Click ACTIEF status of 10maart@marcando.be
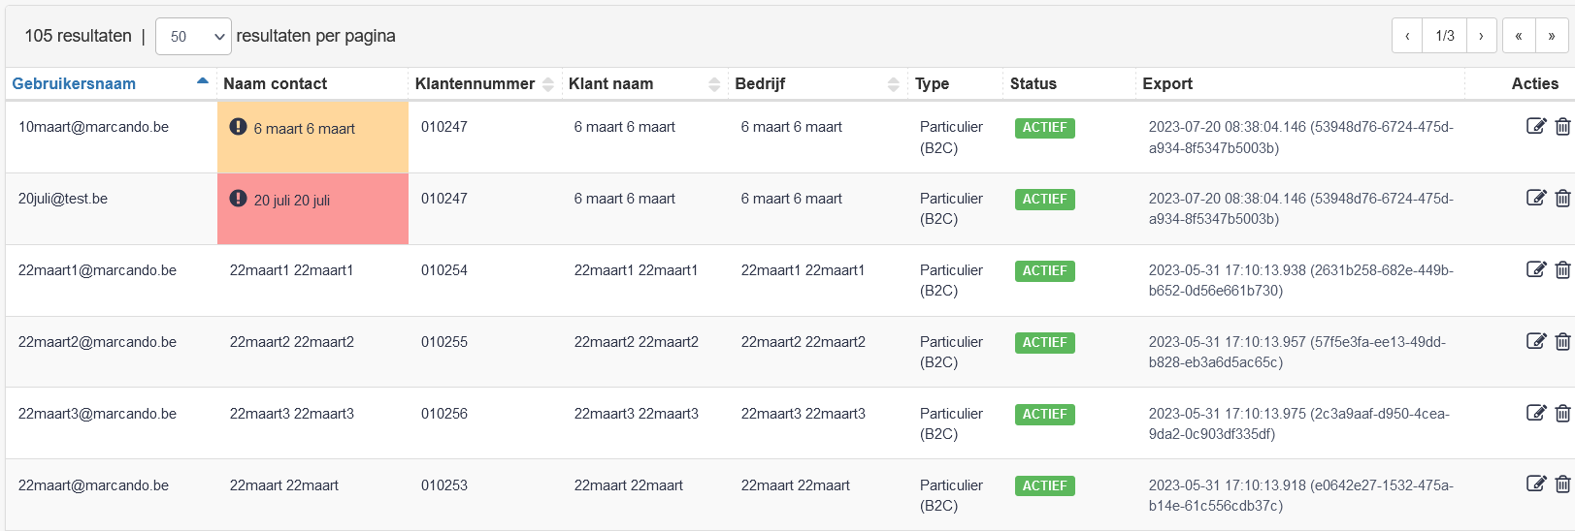1575x531 pixels. (1044, 128)
